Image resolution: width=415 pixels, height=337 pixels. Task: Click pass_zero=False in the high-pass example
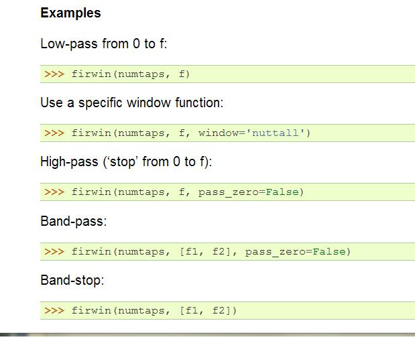pos(249,192)
